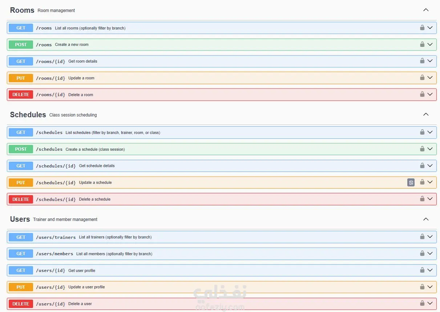Image resolution: width=440 pixels, height=312 pixels.
Task: Click the POST button for /schedules
Action: [21, 149]
